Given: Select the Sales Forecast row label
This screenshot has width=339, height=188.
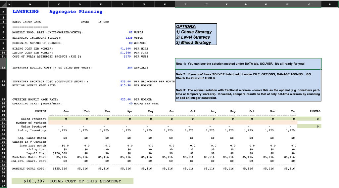Looking at the screenshot, I should [34, 119].
